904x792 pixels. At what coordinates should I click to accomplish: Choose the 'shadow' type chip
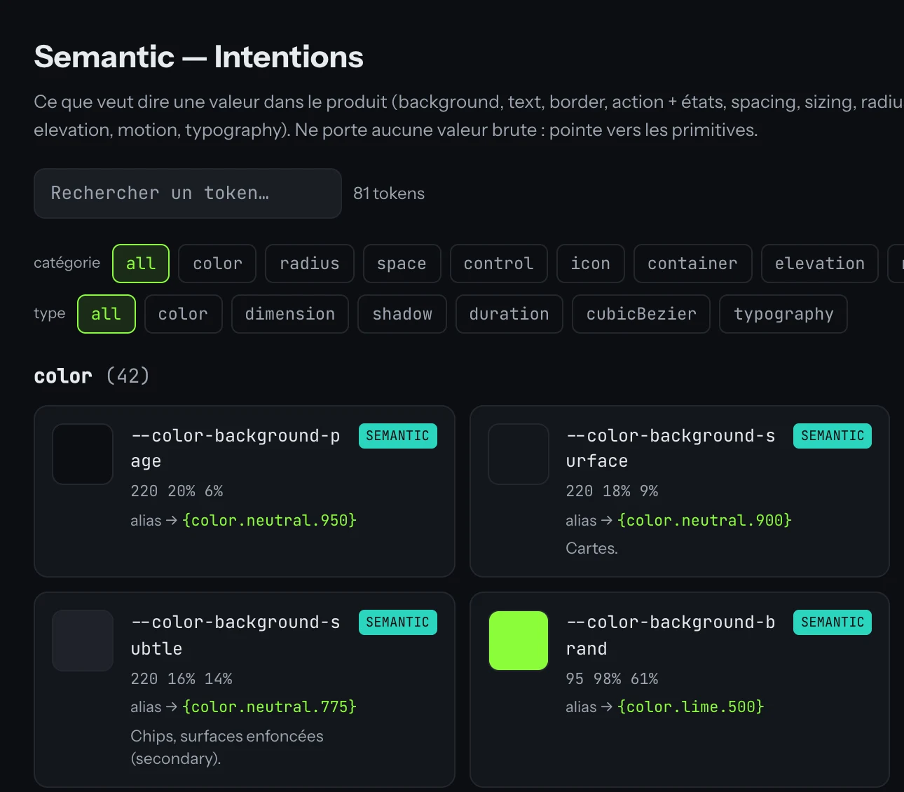pos(402,314)
